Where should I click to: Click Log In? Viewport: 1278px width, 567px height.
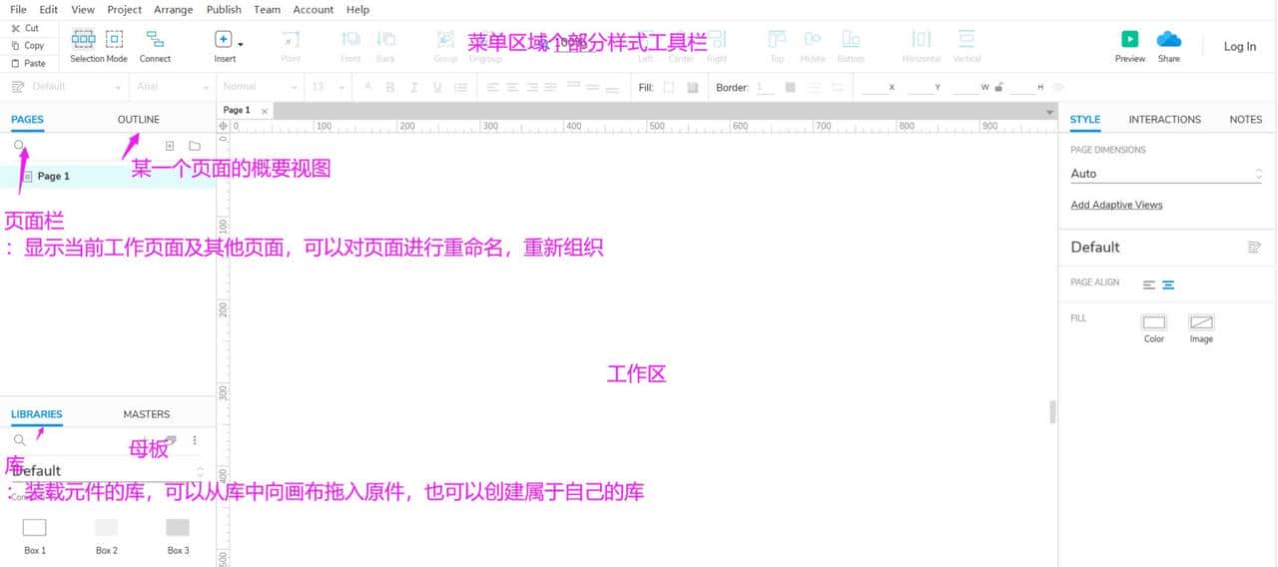pos(1240,46)
